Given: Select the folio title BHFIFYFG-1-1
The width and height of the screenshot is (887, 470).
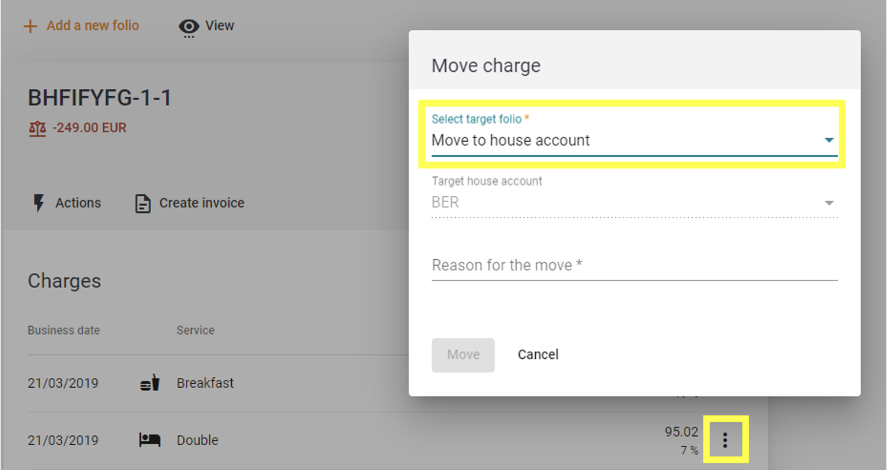Looking at the screenshot, I should 100,97.
